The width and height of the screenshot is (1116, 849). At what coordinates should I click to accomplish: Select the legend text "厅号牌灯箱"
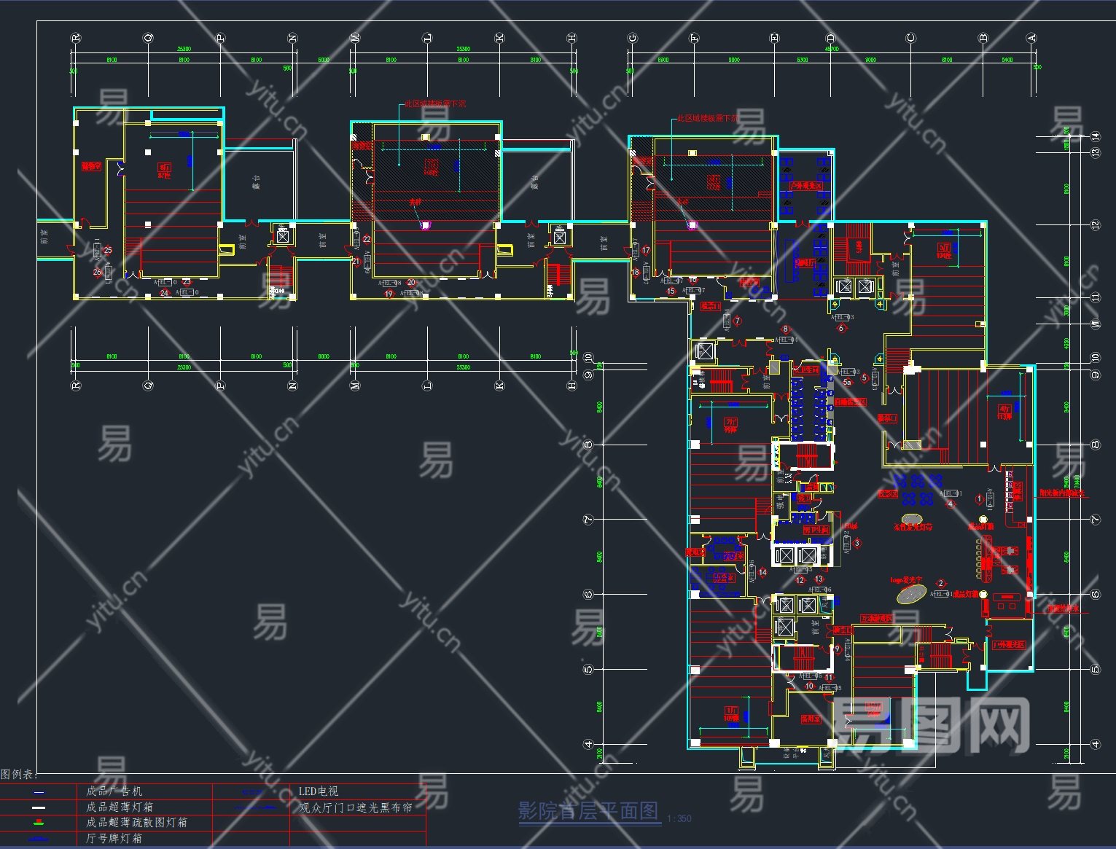114,839
